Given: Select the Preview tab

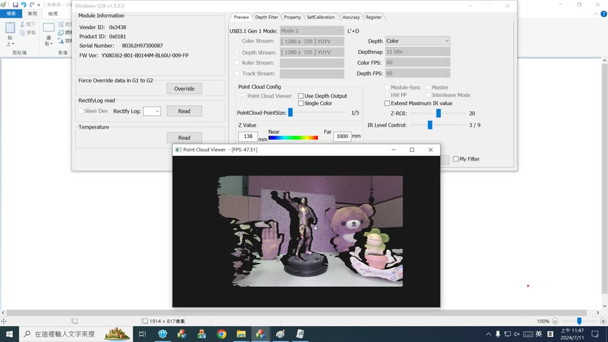Looking at the screenshot, I should pos(241,17).
